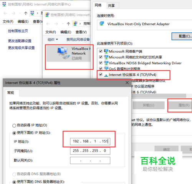
Task: Select 自动获得 IP 地址 radio button
Action: coord(14,126)
